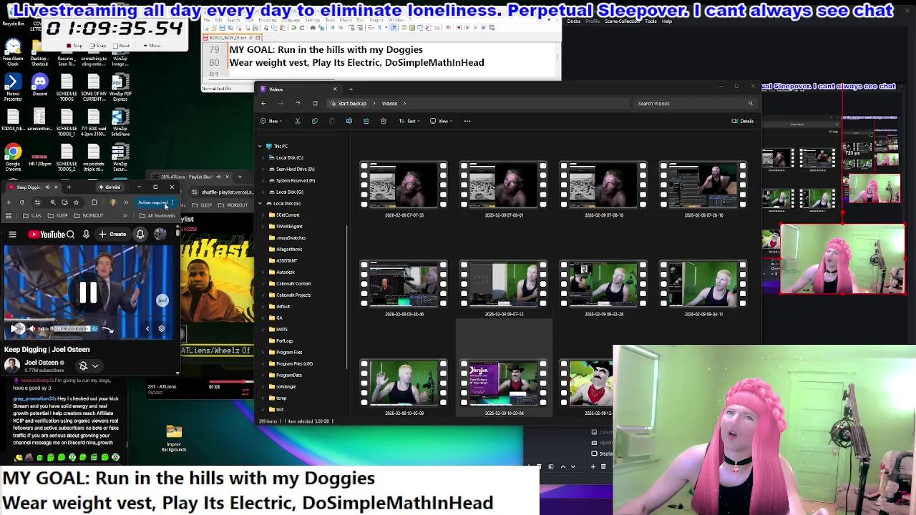916x515 pixels.
Task: Seek on the YouTube progress bar
Action: (89, 318)
